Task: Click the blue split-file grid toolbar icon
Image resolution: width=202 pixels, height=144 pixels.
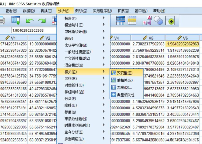Action: (120, 20)
